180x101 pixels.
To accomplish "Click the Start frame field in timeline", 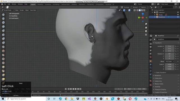I will [131, 89].
